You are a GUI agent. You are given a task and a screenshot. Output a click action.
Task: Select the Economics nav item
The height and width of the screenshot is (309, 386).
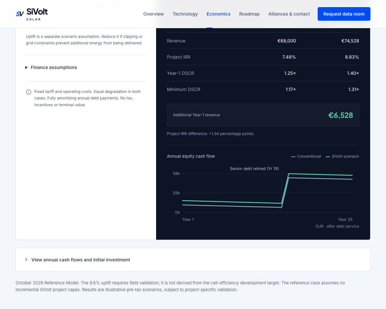tap(218, 14)
